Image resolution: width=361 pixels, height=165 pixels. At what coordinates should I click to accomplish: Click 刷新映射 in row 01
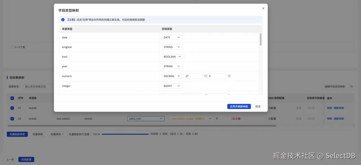[339, 108]
